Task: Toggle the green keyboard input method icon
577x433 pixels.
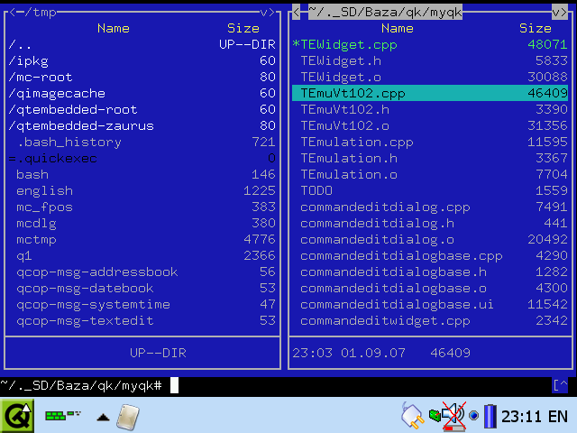Action: [62, 416]
